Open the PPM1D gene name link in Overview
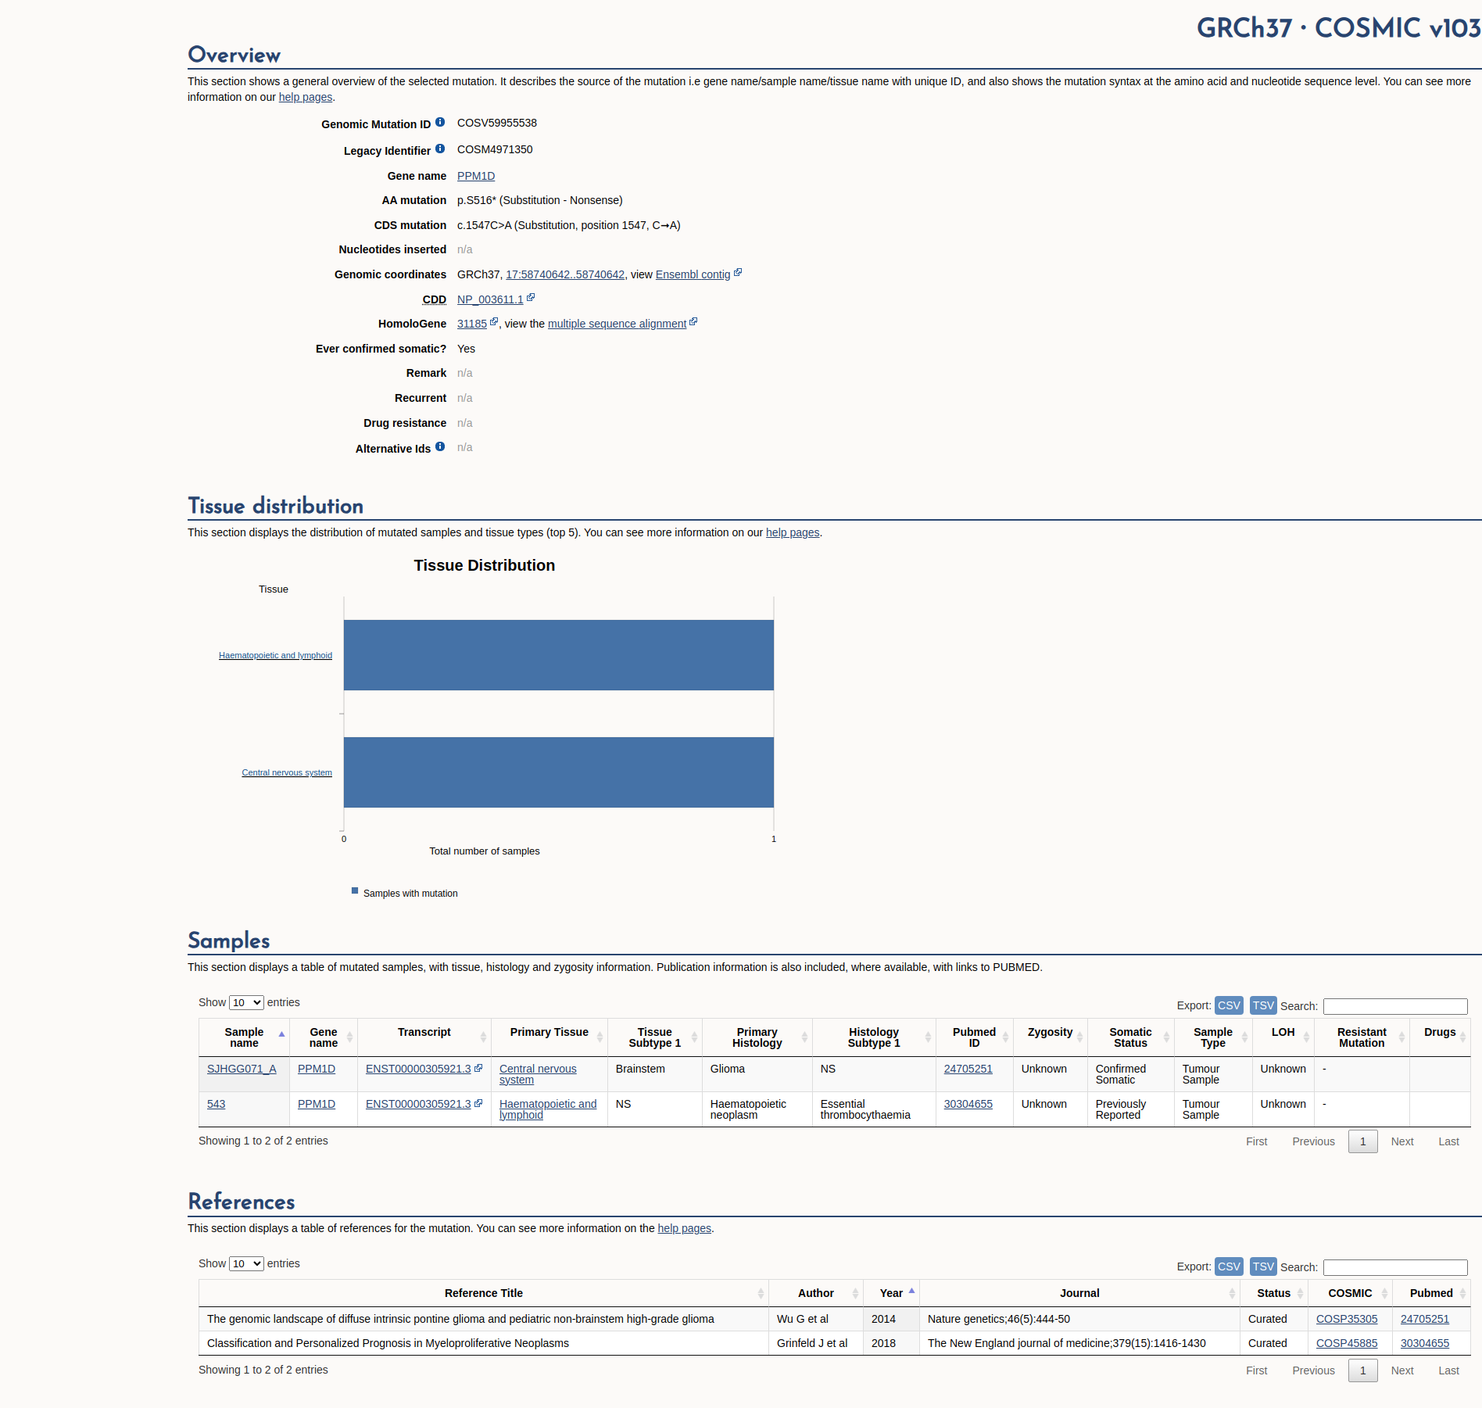The width and height of the screenshot is (1482, 1408). pos(476,176)
